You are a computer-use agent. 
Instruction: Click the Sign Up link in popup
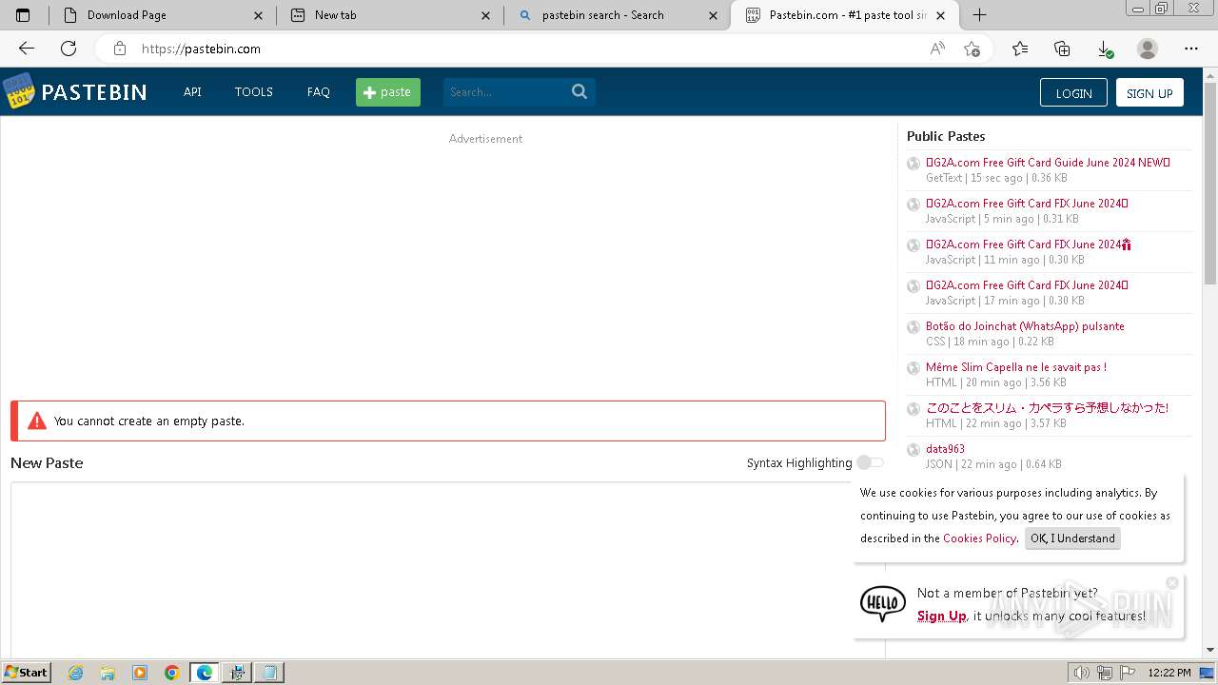click(942, 616)
